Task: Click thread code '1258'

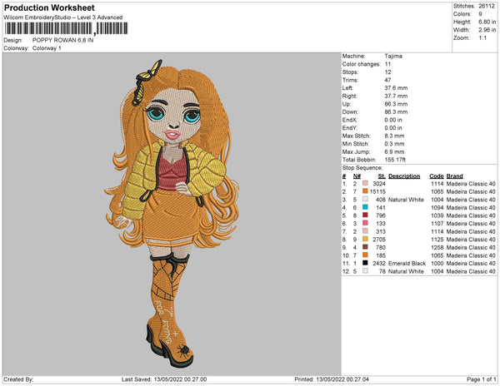Action: [x=437, y=247]
